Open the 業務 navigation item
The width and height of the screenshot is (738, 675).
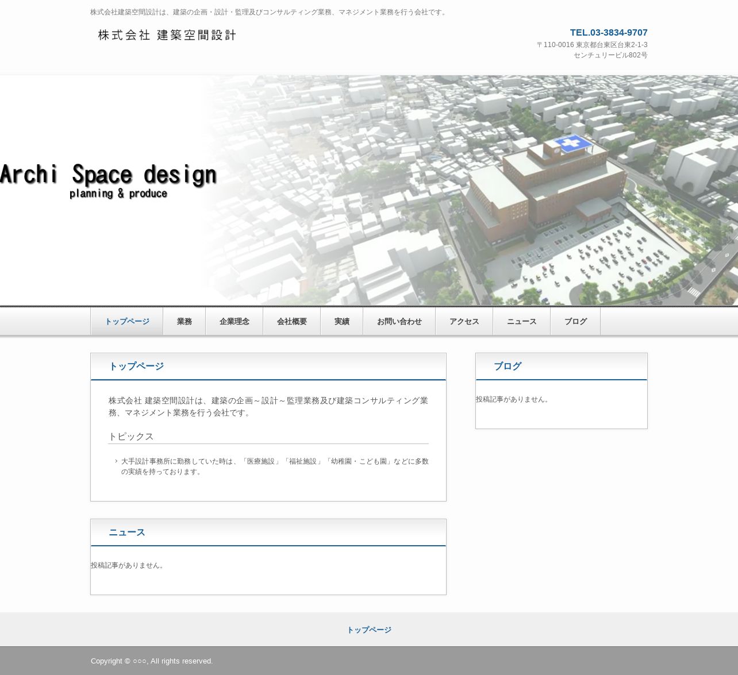tap(184, 322)
